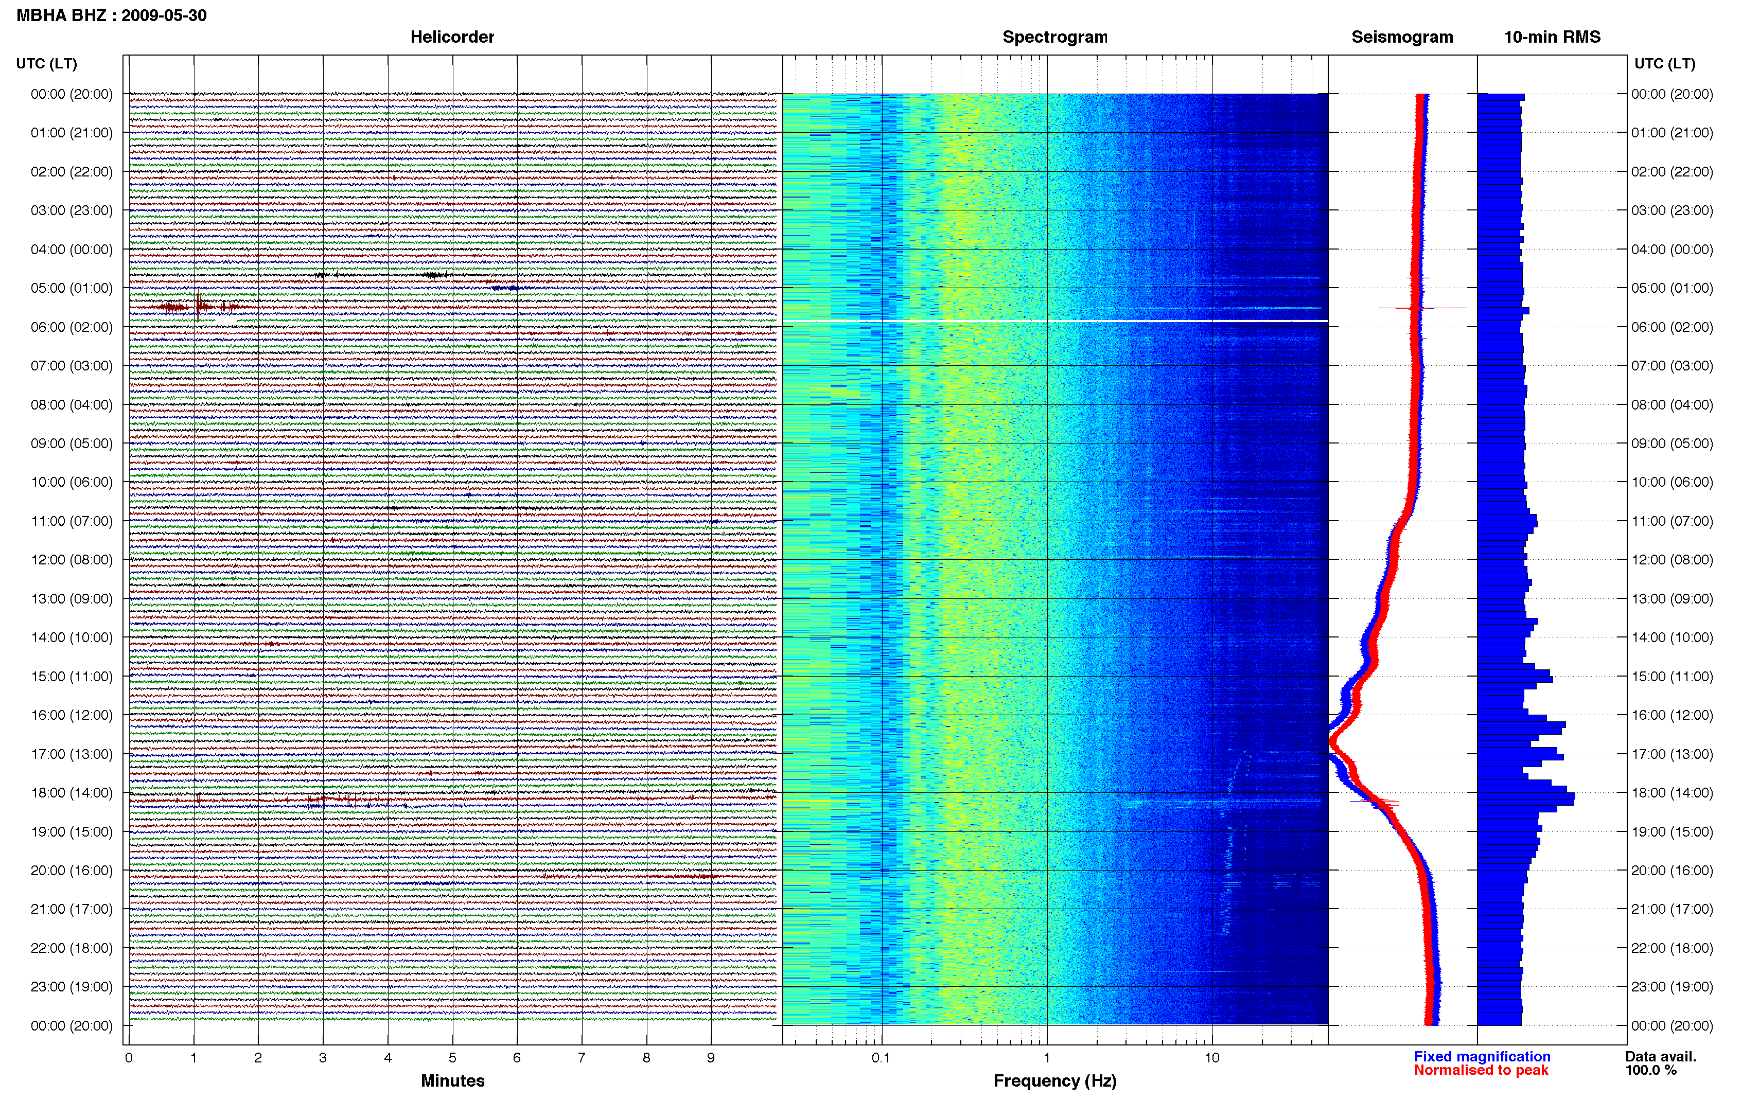Select the Helicorder panel title
This screenshot has height=1100, width=1759.
(452, 37)
